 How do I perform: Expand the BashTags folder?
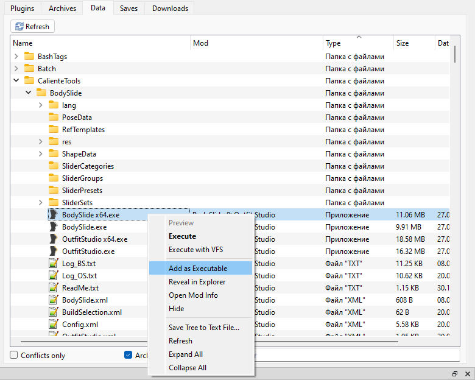[16, 57]
